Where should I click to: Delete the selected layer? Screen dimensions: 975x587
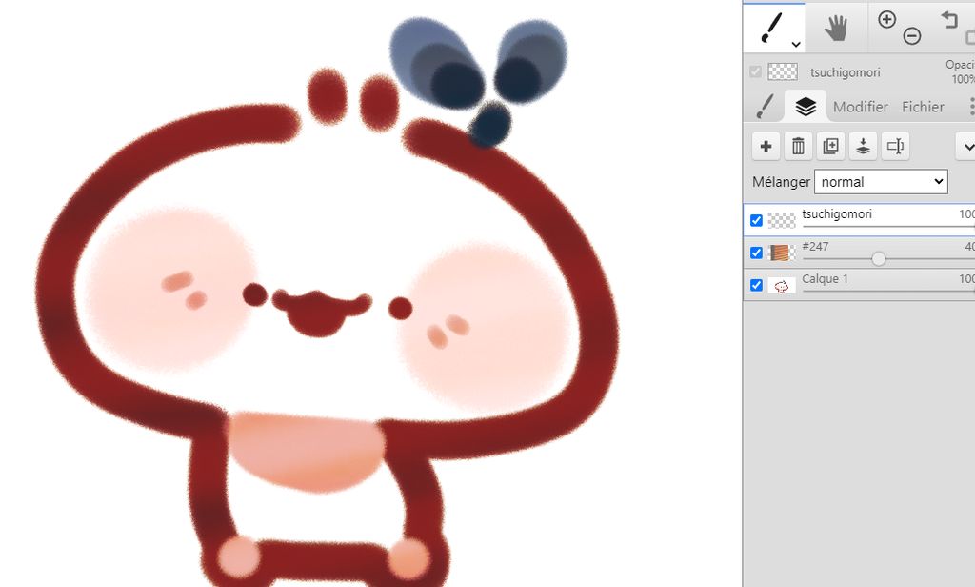(x=799, y=147)
